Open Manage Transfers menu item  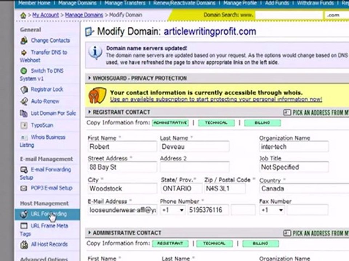(125, 3)
